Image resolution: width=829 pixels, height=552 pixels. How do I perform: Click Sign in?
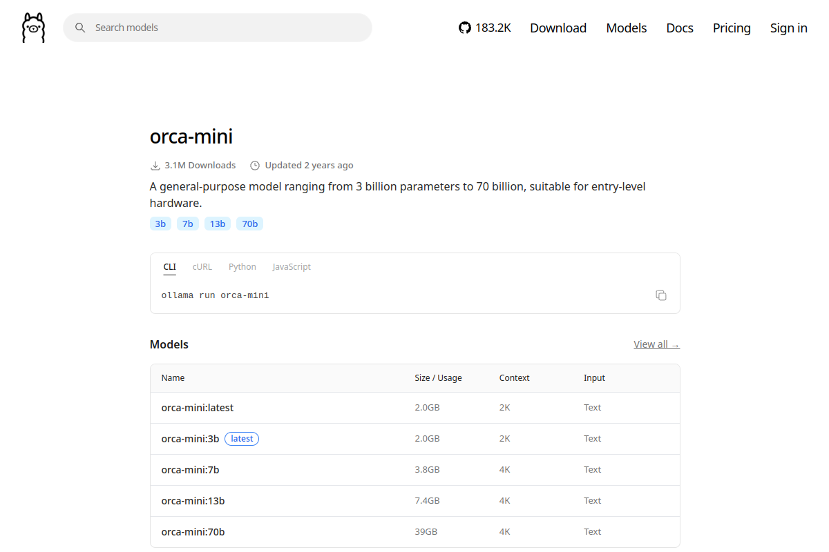[x=789, y=28]
